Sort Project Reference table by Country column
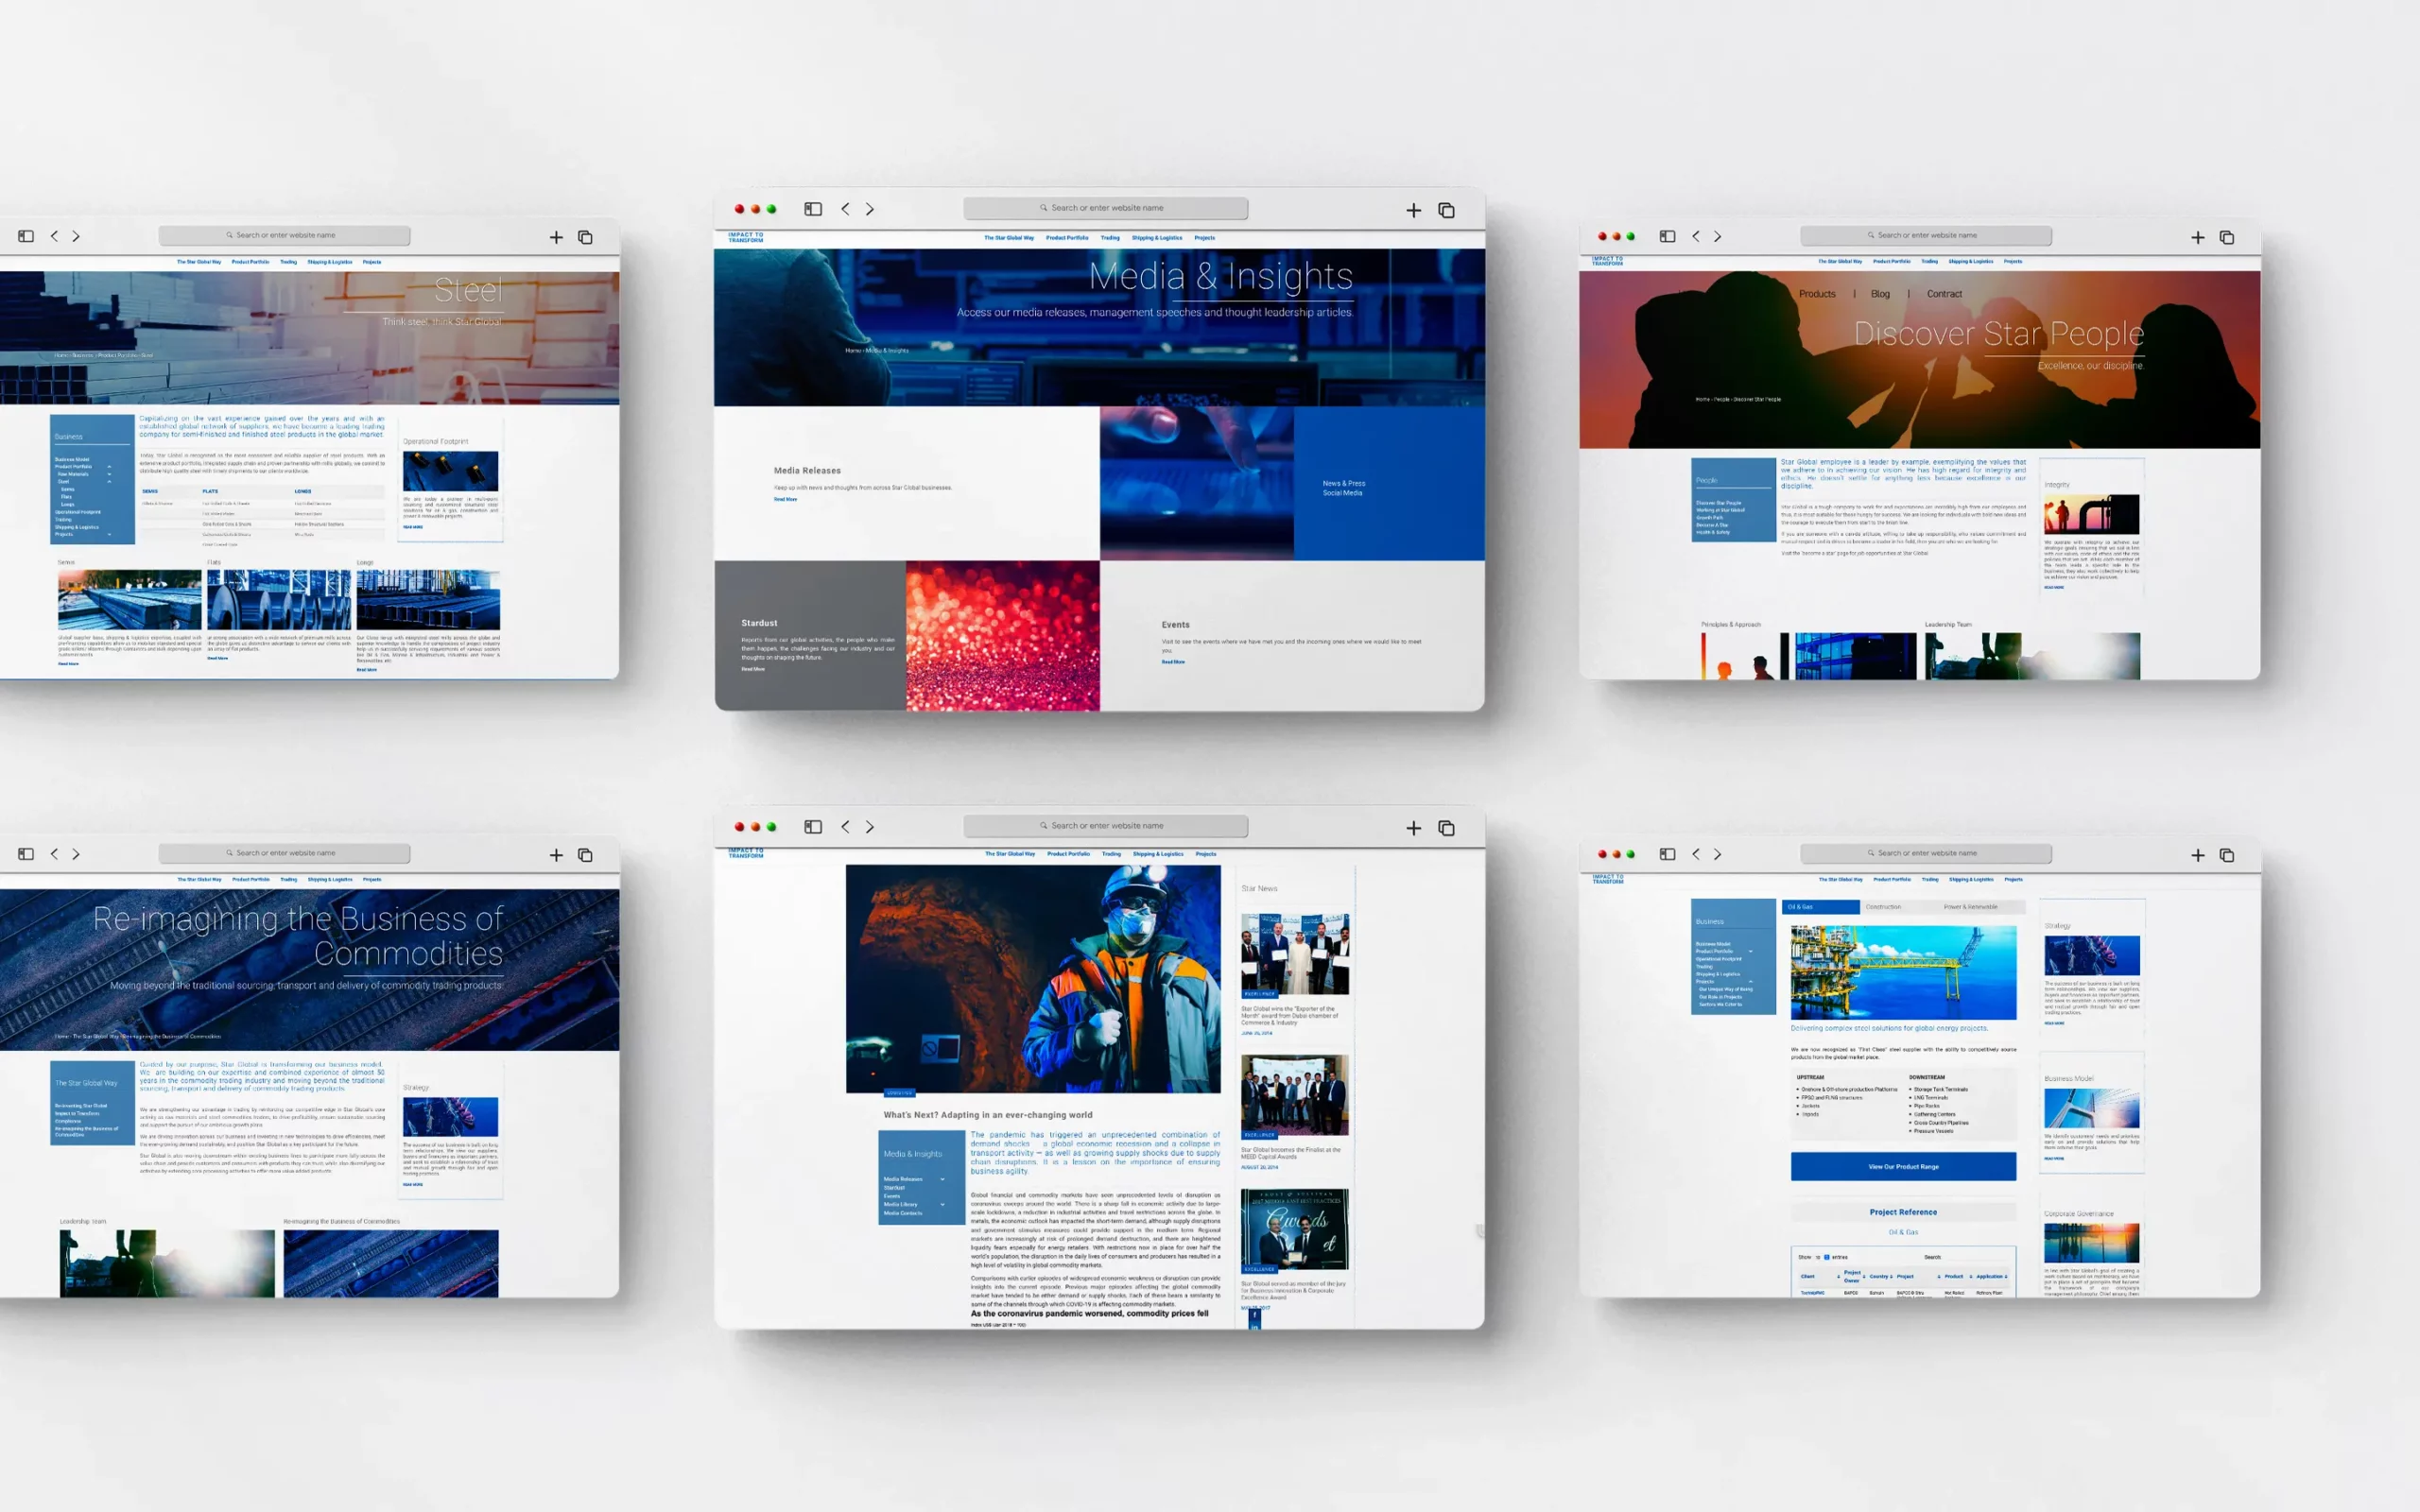 tap(1880, 1276)
